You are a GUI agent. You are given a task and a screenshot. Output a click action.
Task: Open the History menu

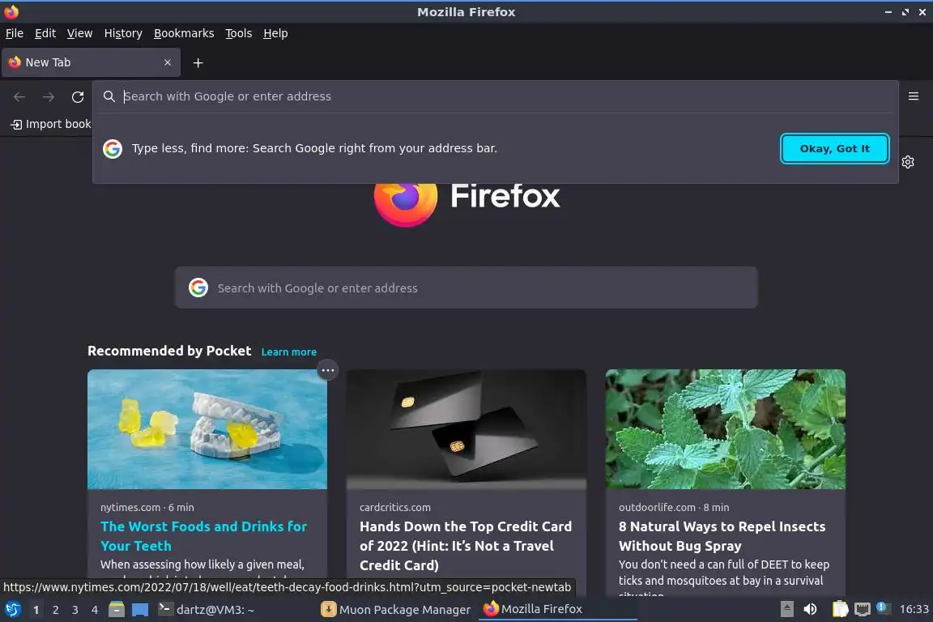(123, 33)
